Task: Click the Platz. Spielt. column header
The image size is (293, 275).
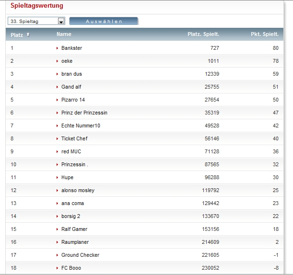Action: pos(203,34)
